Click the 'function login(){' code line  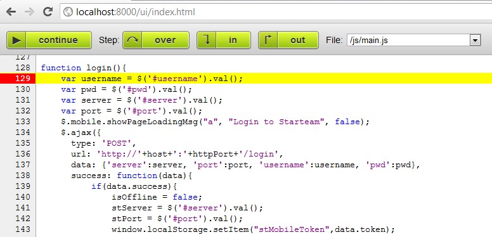(x=84, y=68)
